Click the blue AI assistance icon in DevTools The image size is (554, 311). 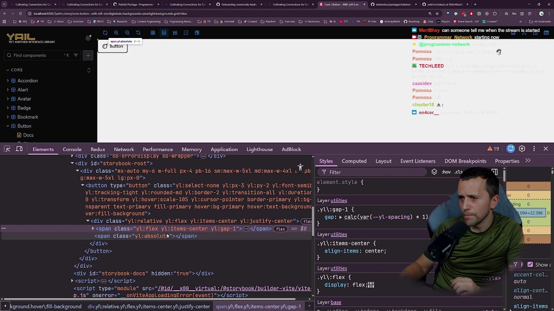[511, 149]
